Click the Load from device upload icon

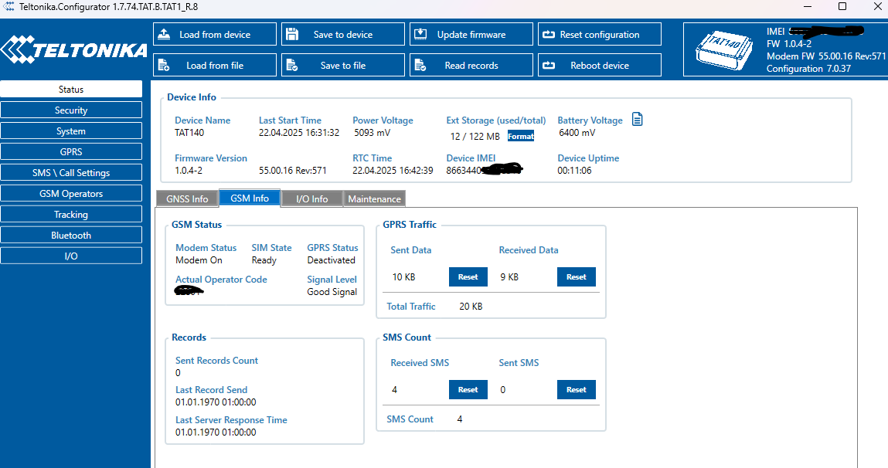coord(164,35)
